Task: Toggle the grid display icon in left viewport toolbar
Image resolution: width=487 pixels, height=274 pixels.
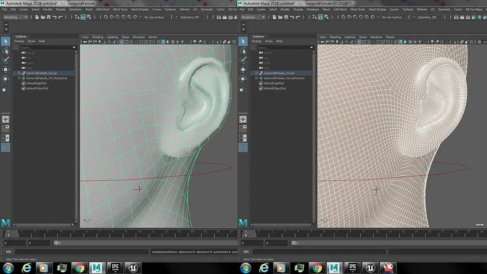Action: (x=121, y=42)
